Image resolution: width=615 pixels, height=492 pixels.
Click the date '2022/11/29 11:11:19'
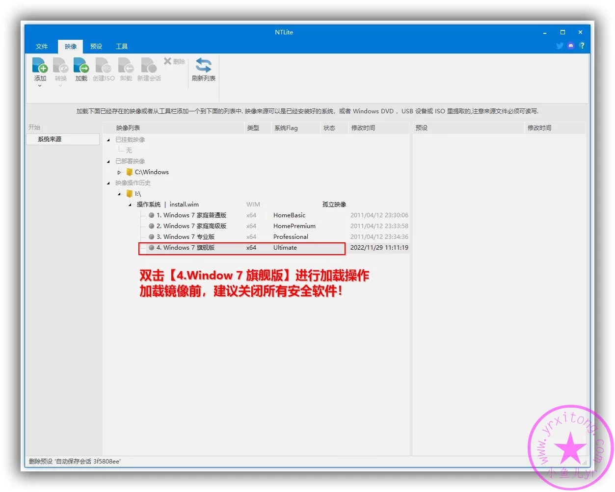point(379,248)
